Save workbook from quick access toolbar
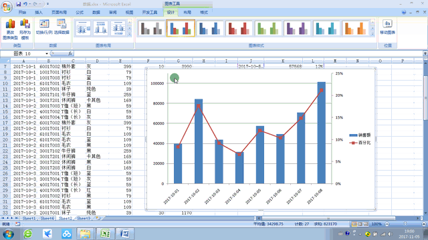This screenshot has width=428, height=240. tap(18, 4)
